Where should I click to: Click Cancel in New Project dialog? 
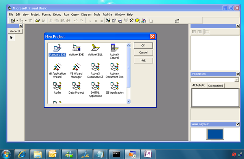click(143, 52)
